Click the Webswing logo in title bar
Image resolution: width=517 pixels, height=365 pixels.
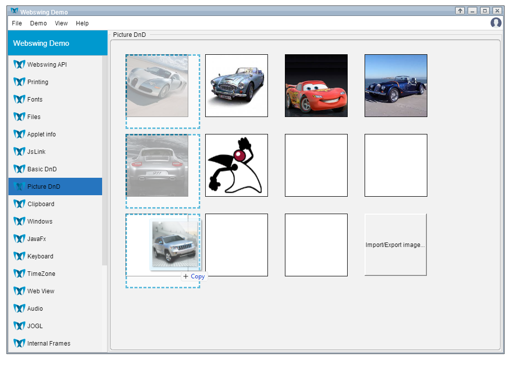[x=14, y=11]
